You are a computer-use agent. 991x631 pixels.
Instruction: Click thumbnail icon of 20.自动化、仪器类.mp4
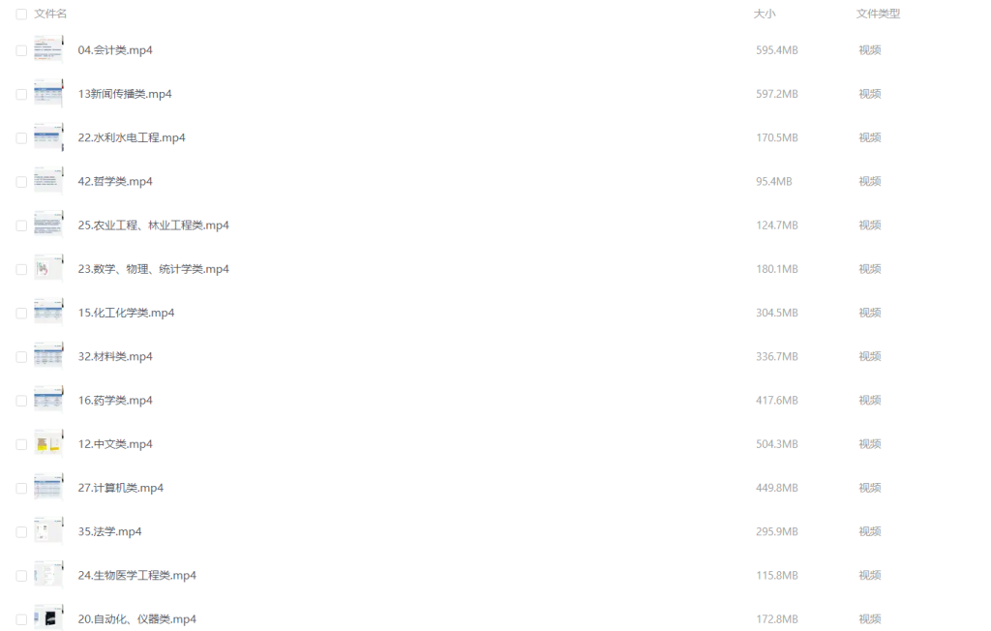pyautogui.click(x=48, y=618)
